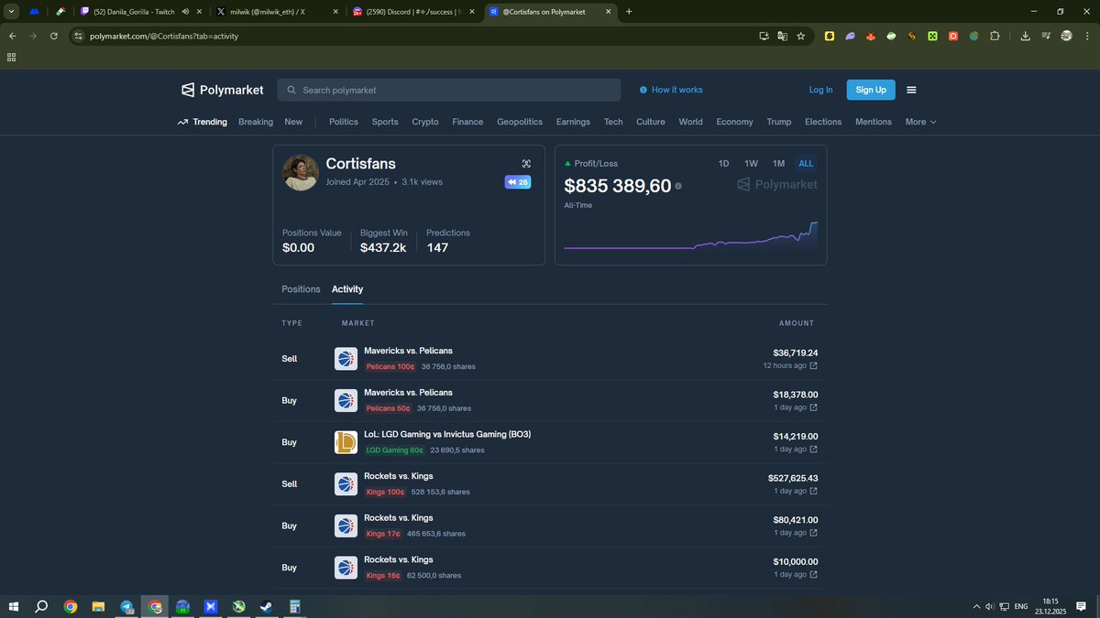
Task: Open Windows Start menu
Action: pyautogui.click(x=14, y=606)
